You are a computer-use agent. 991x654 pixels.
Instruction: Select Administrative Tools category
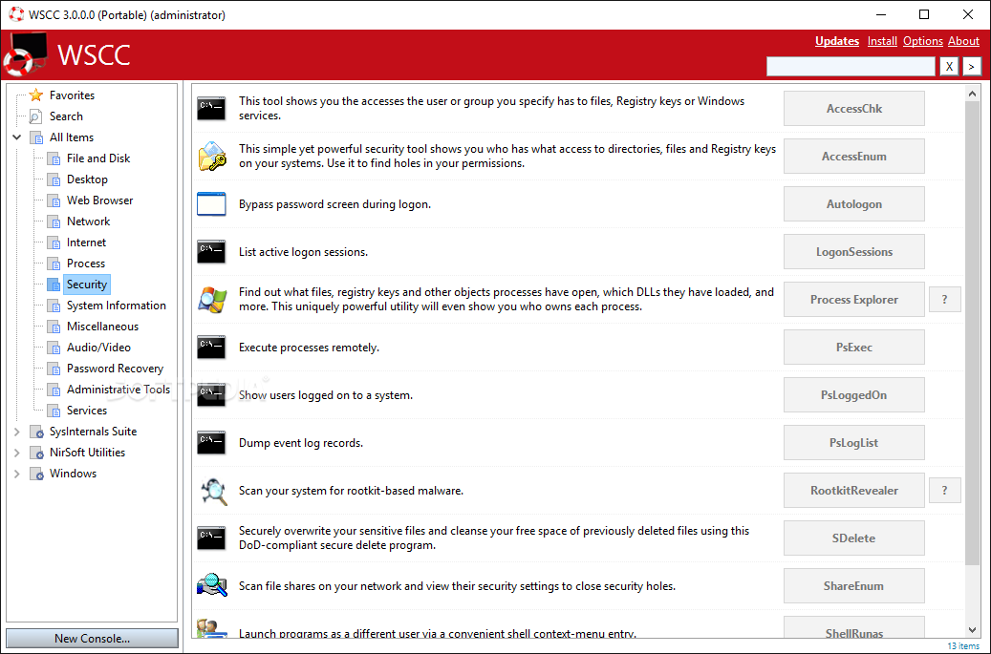(118, 389)
